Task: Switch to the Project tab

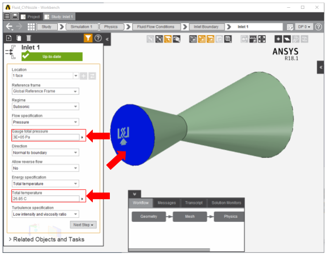Action: pyautogui.click(x=30, y=17)
